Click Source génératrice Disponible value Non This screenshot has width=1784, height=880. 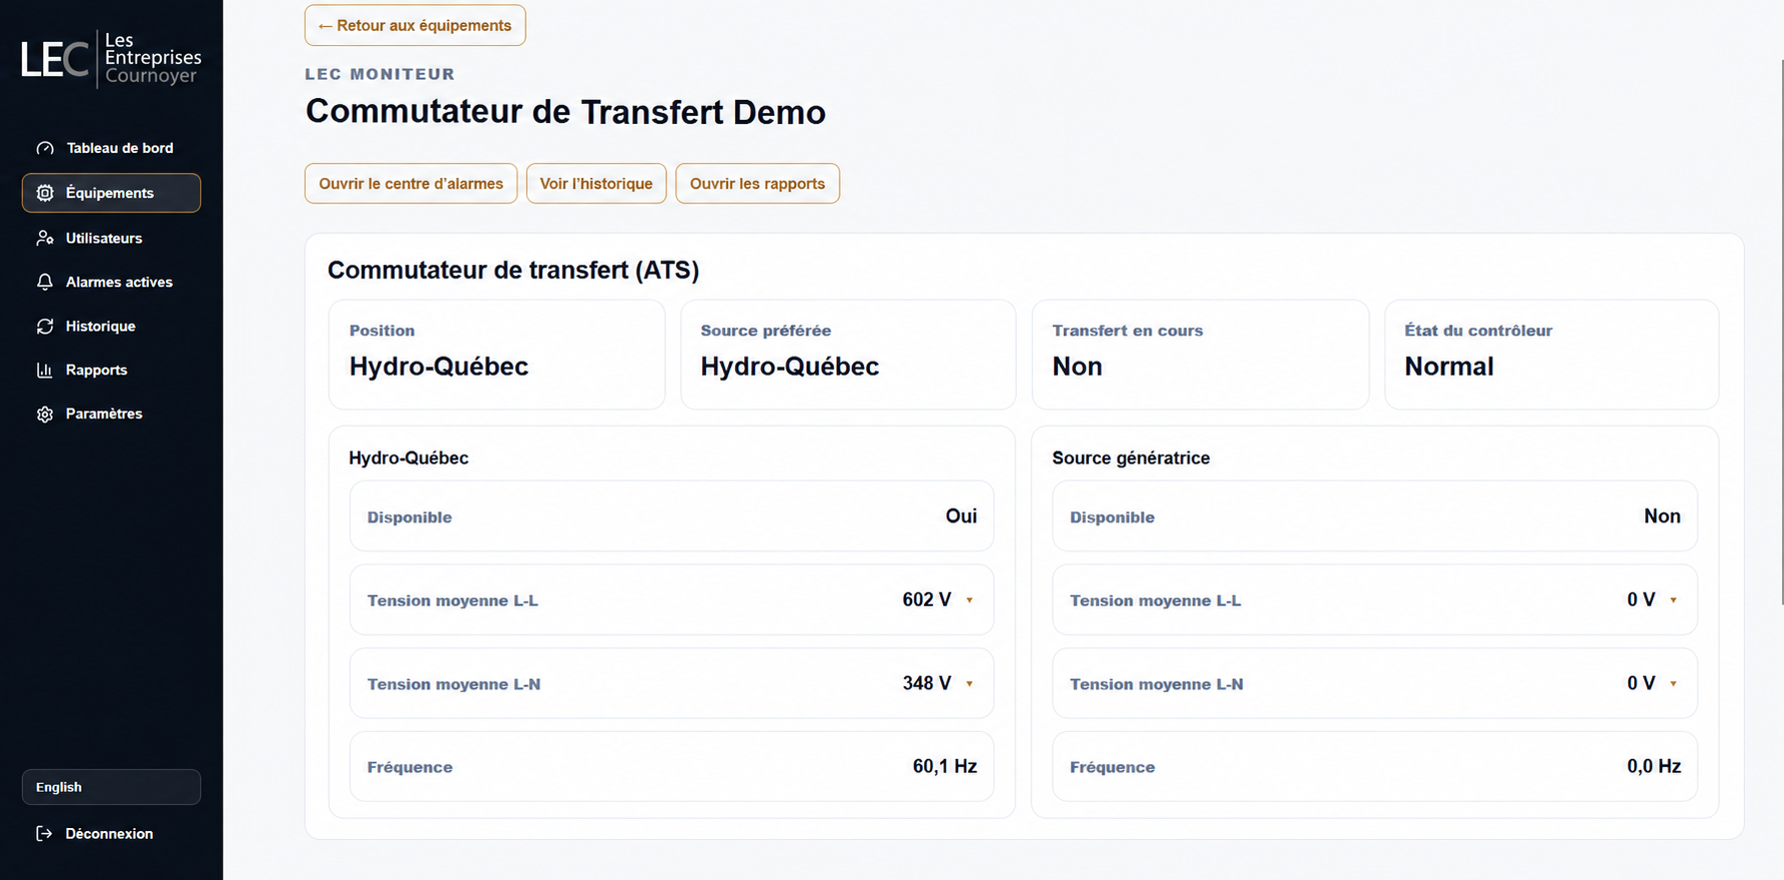[x=1662, y=516]
